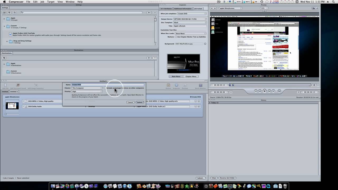Click the second icon in Settings panel toolbar

click(x=9, y=12)
